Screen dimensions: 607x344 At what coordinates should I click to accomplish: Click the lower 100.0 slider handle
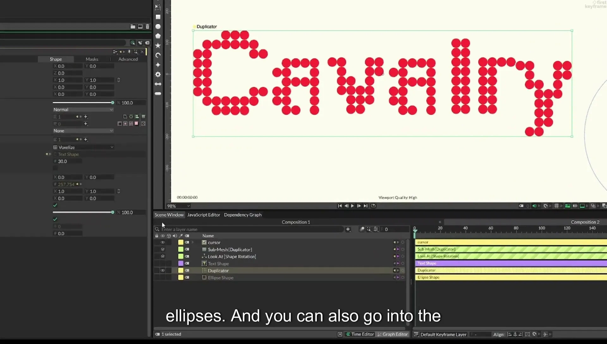click(113, 212)
